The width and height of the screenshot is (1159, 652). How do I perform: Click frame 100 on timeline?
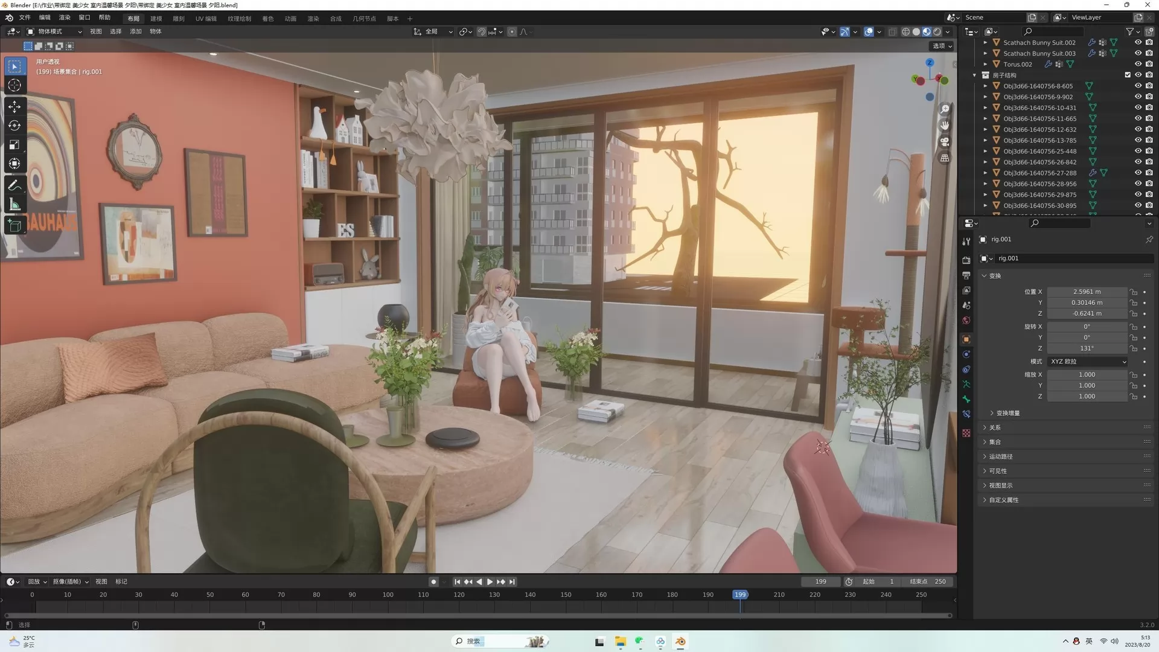388,595
